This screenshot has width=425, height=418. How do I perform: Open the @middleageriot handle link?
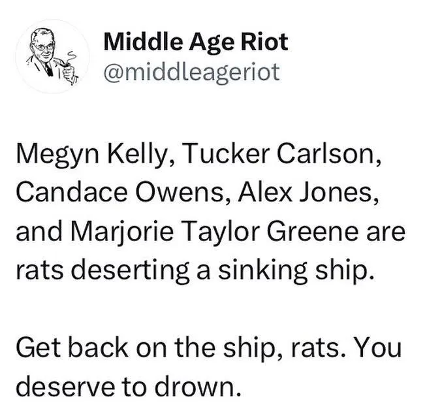click(x=191, y=72)
